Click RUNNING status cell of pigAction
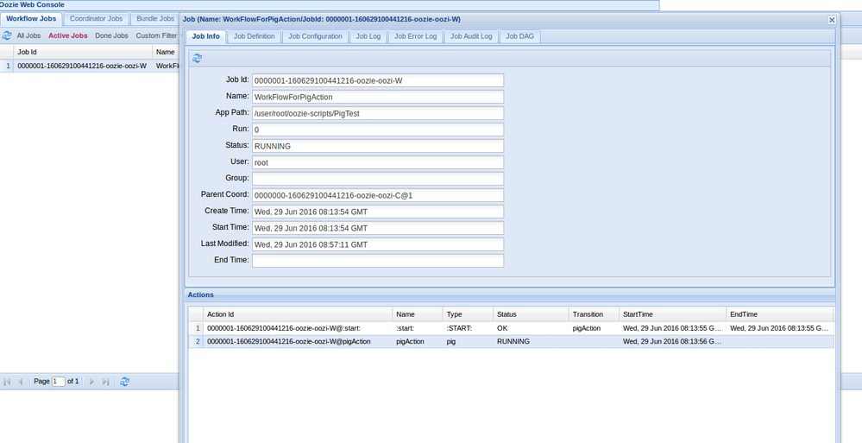Viewport: 862px width, 443px height. coord(531,342)
